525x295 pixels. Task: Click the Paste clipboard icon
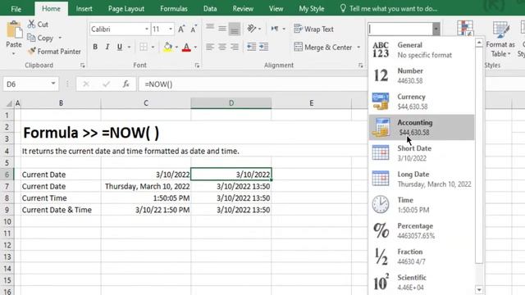click(14, 30)
